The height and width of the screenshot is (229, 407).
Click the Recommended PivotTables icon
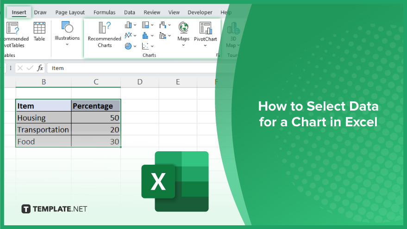point(13,28)
